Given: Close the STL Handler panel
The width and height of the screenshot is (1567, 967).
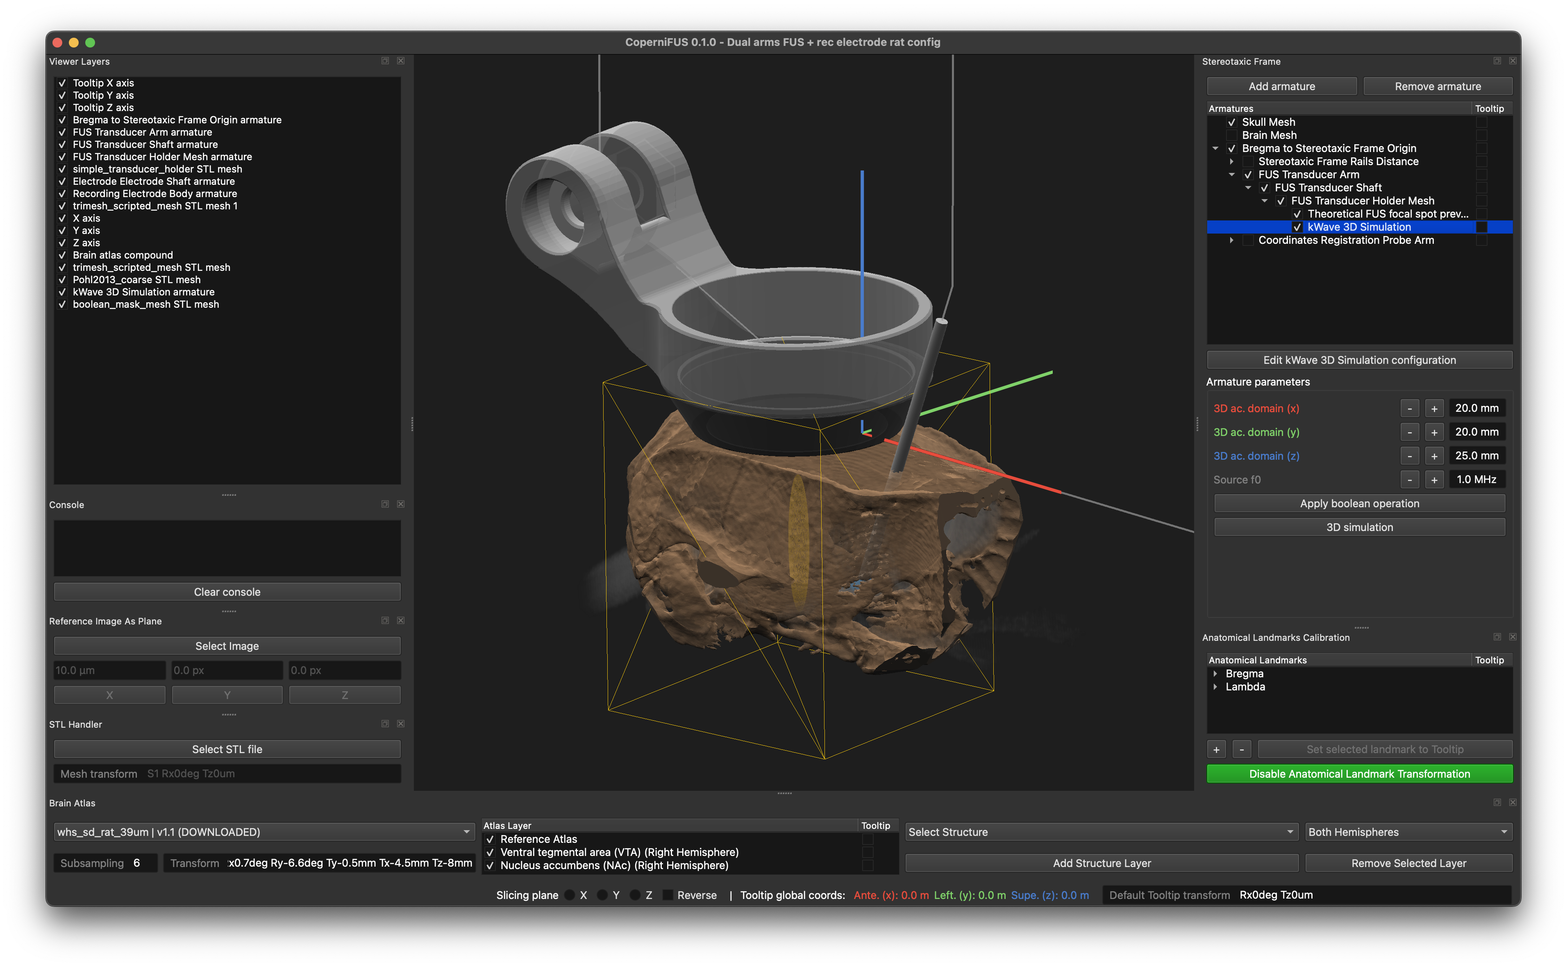Looking at the screenshot, I should point(400,723).
